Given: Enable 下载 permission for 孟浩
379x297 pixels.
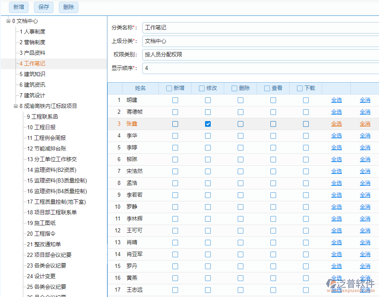Looking at the screenshot, I should coord(306,183).
